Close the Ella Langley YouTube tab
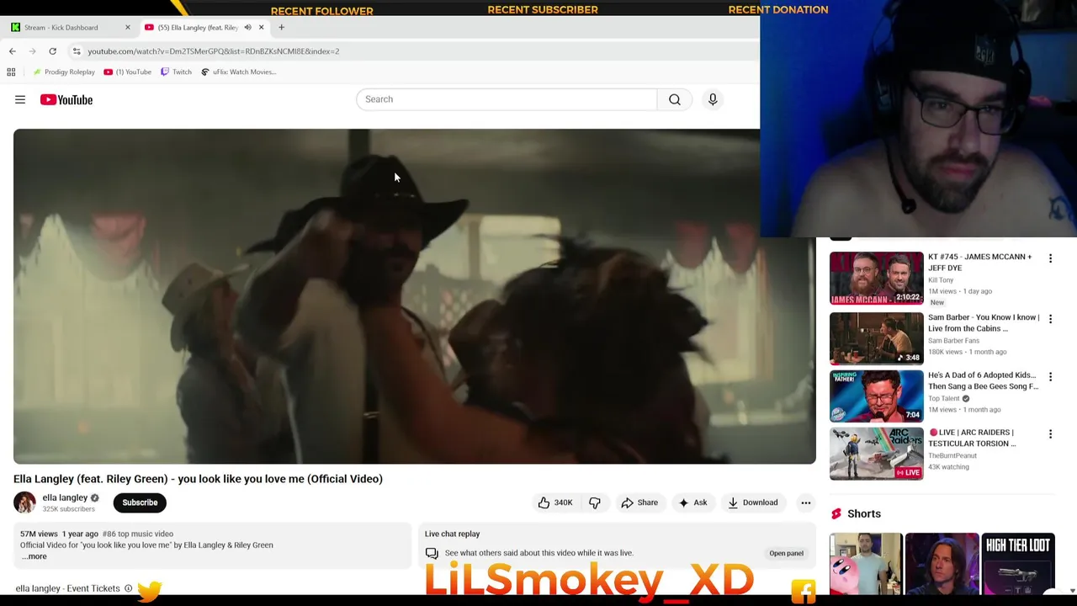 [x=261, y=27]
